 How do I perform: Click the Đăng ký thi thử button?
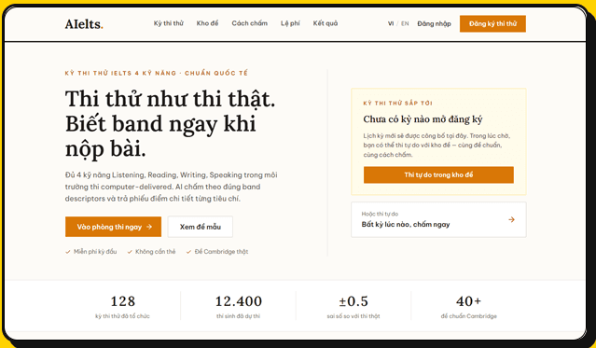tap(492, 23)
